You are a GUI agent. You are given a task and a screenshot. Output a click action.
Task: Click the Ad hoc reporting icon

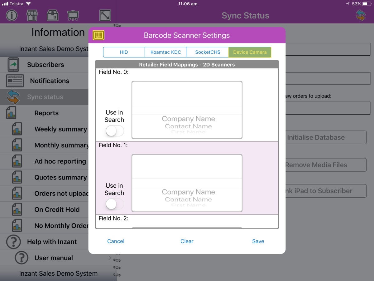pos(17,161)
